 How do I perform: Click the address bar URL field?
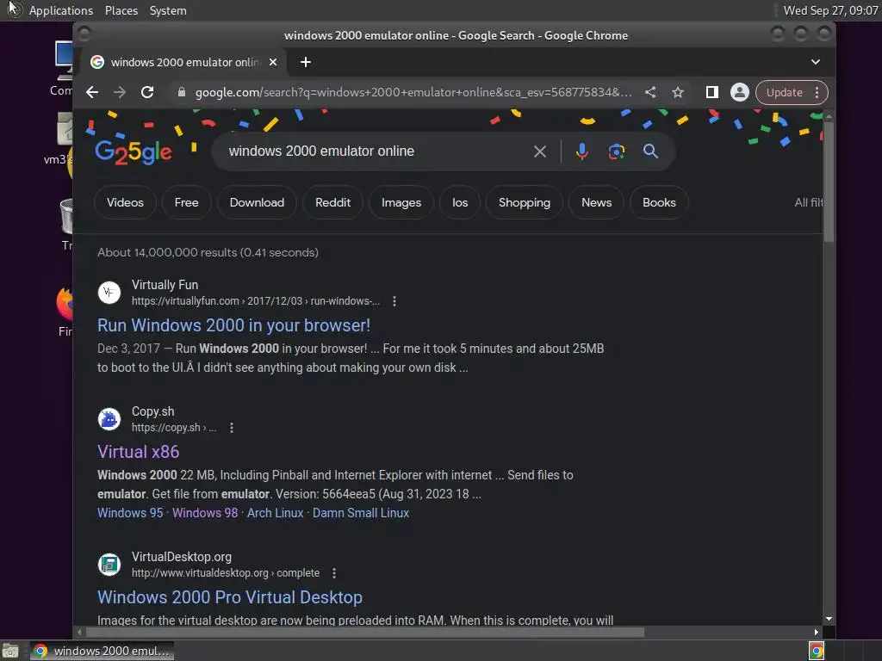413,92
